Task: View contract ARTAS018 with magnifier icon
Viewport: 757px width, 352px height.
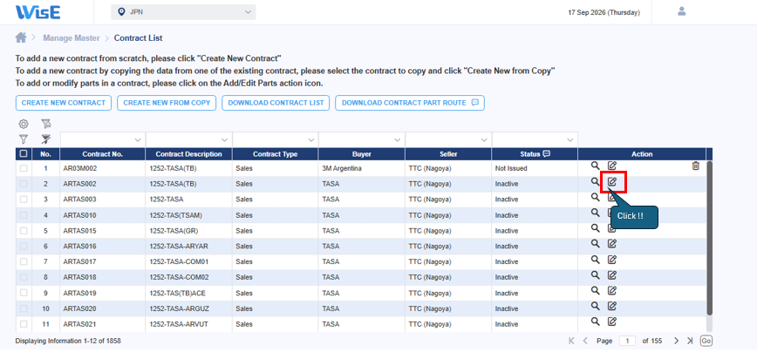Action: click(x=596, y=274)
